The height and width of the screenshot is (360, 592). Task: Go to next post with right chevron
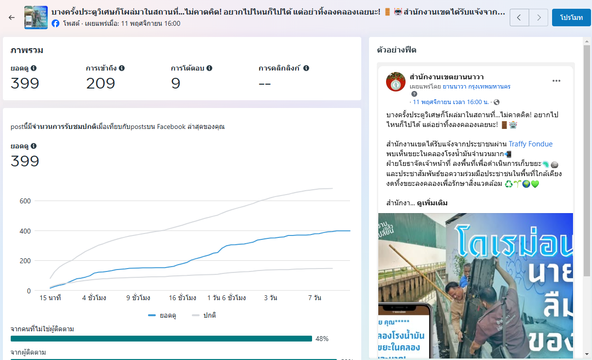[538, 18]
